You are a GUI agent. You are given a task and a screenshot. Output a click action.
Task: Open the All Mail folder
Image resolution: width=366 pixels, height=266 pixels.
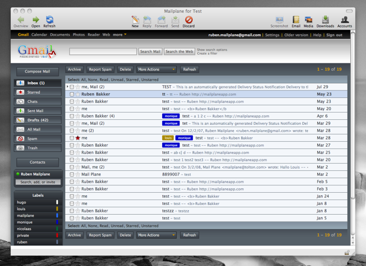[x=37, y=130]
